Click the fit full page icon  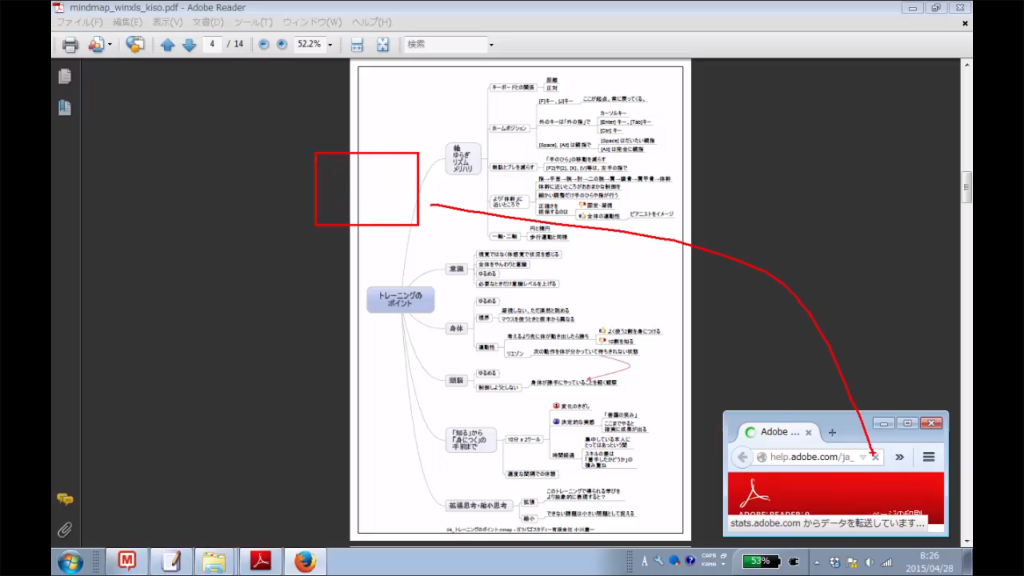383,45
